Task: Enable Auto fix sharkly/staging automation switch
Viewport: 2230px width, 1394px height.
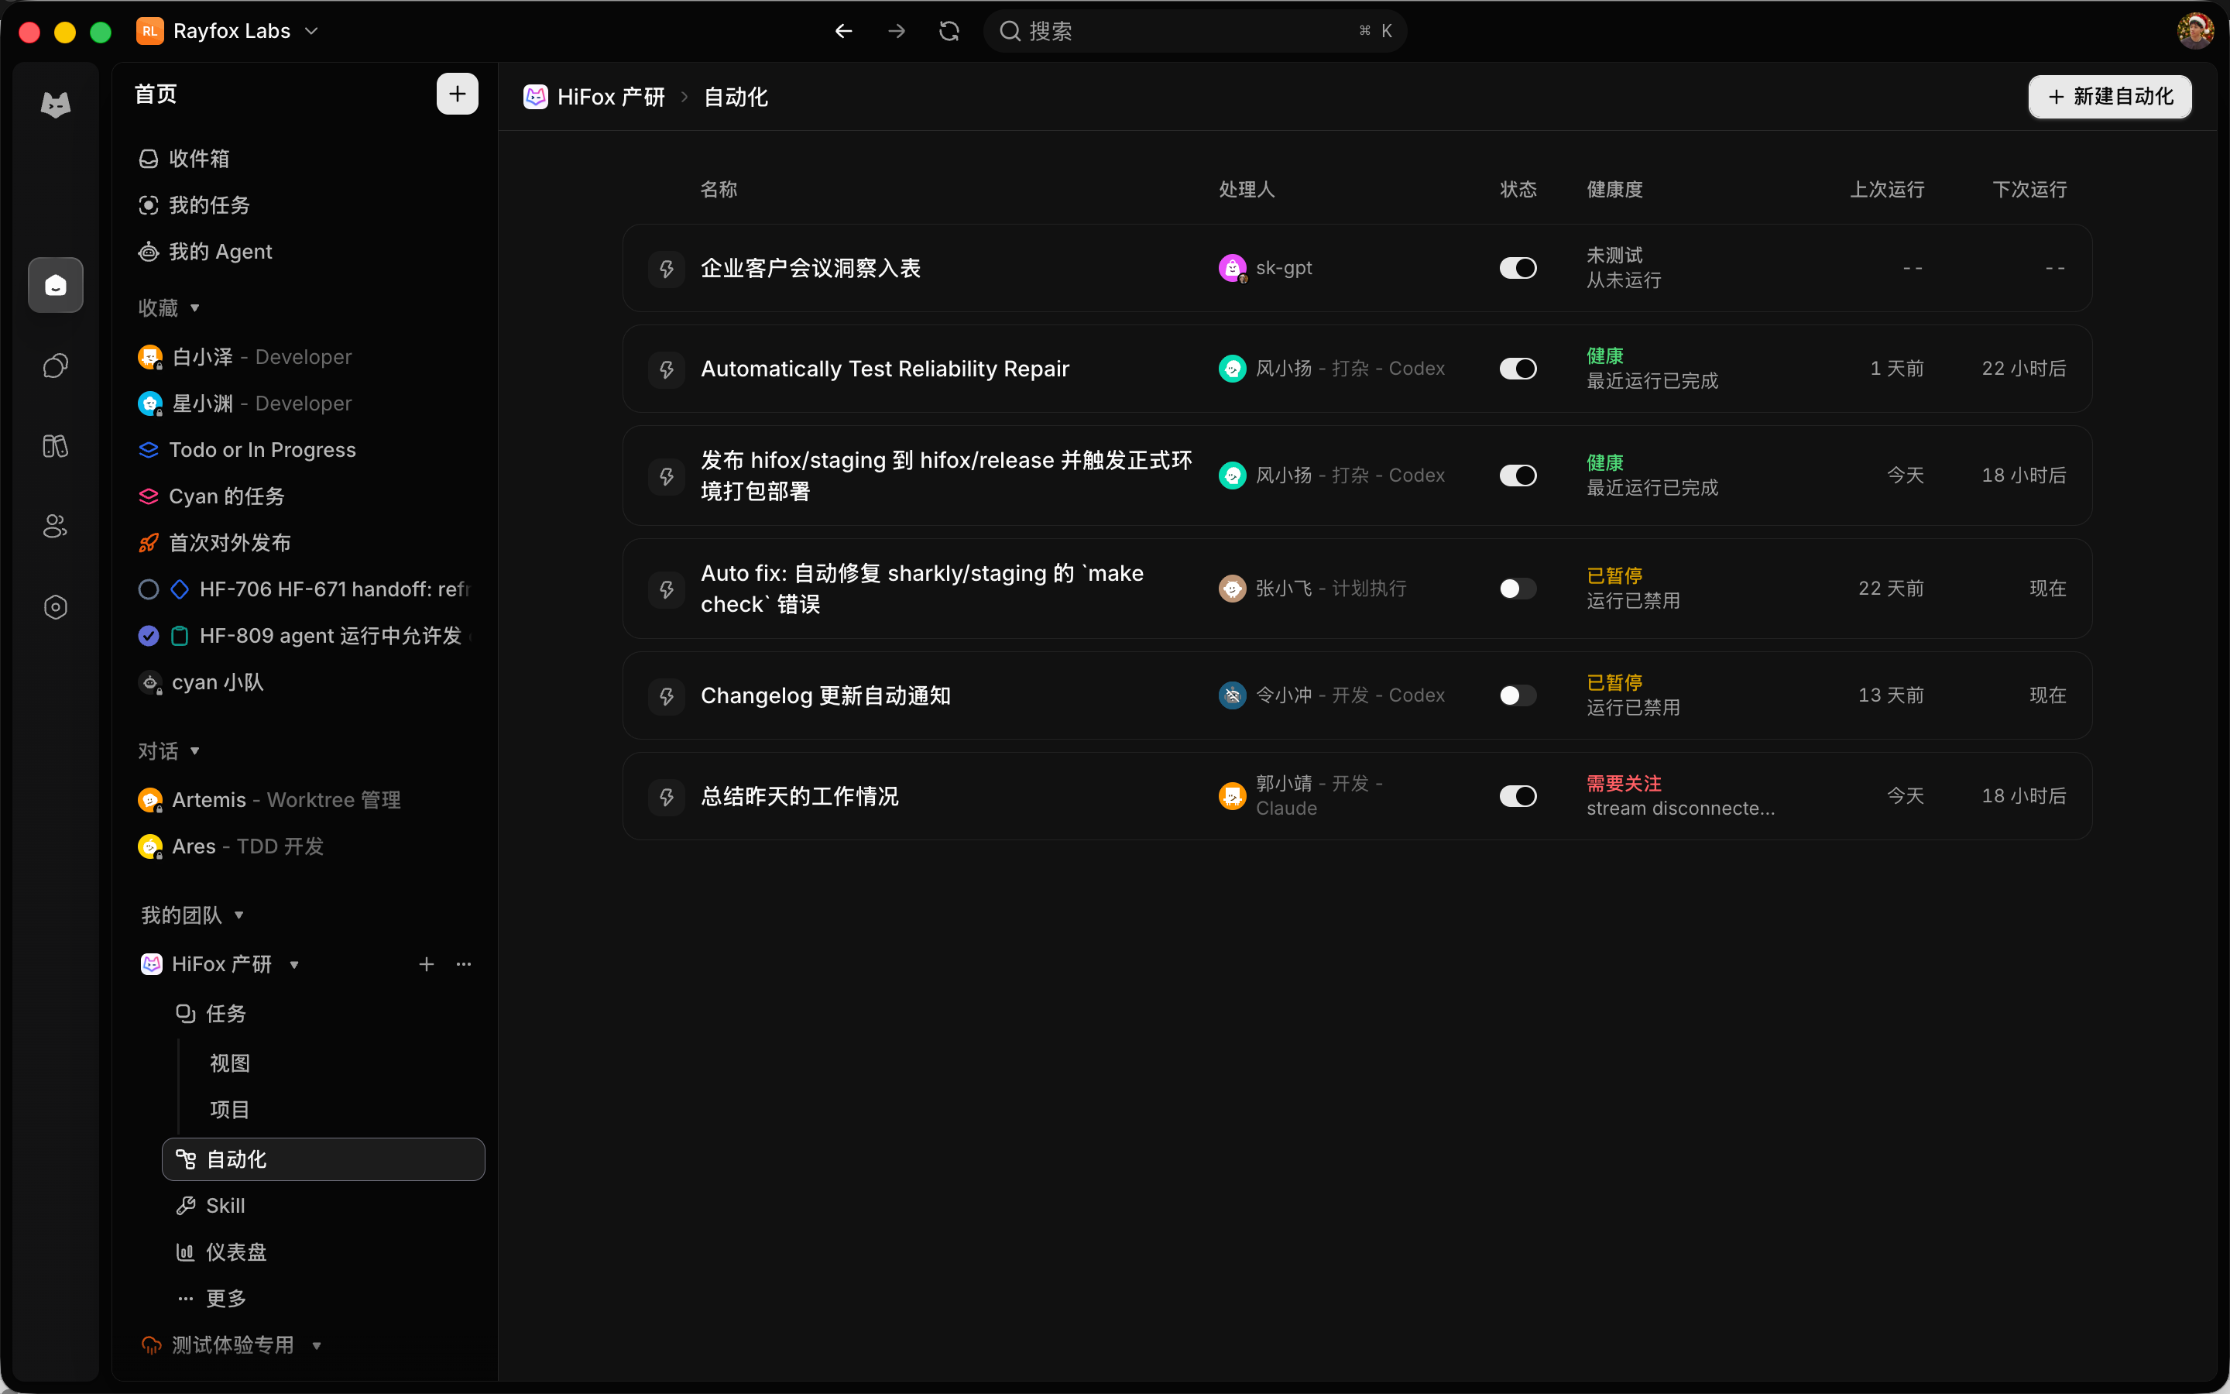Action: 1518,589
